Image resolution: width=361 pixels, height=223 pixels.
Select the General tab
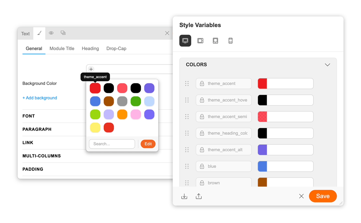pyautogui.click(x=34, y=49)
